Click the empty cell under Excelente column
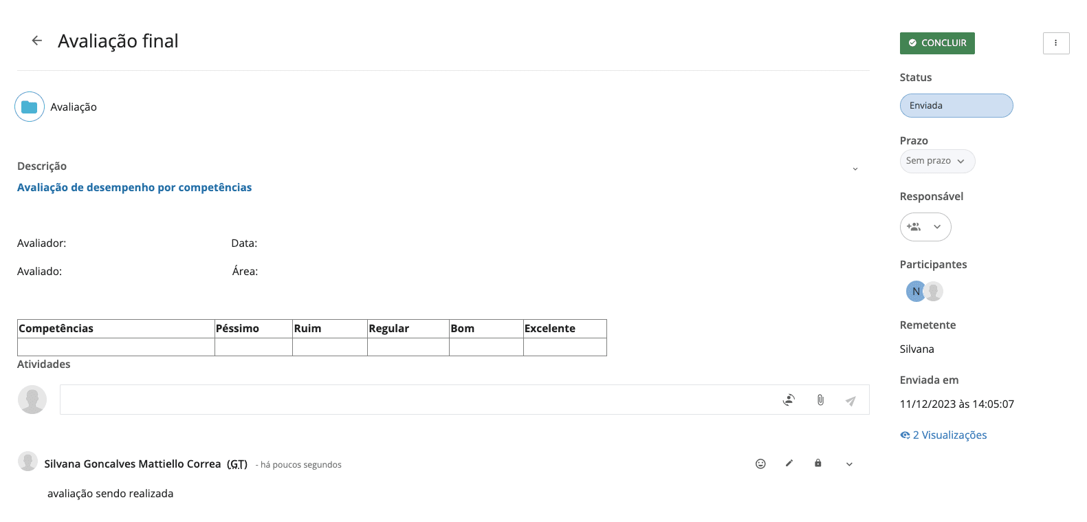The image size is (1087, 522). click(x=564, y=347)
